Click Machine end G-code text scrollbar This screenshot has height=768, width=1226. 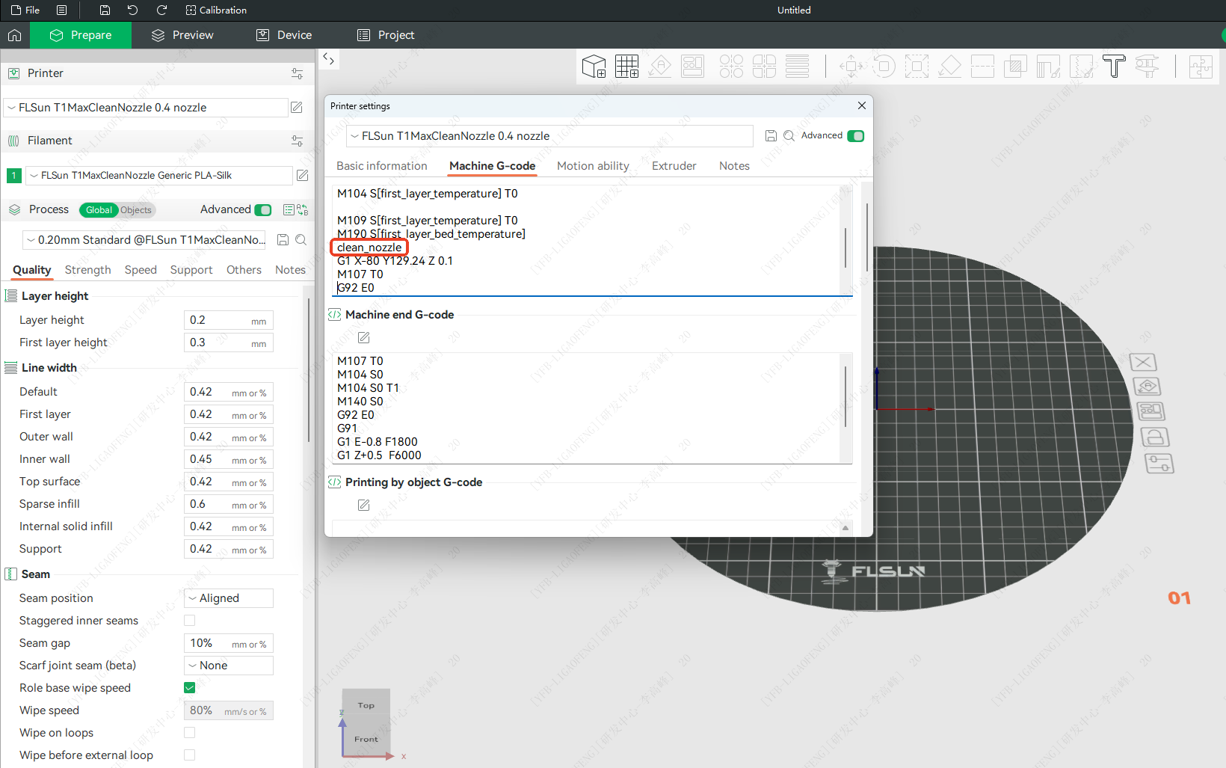[845, 396]
